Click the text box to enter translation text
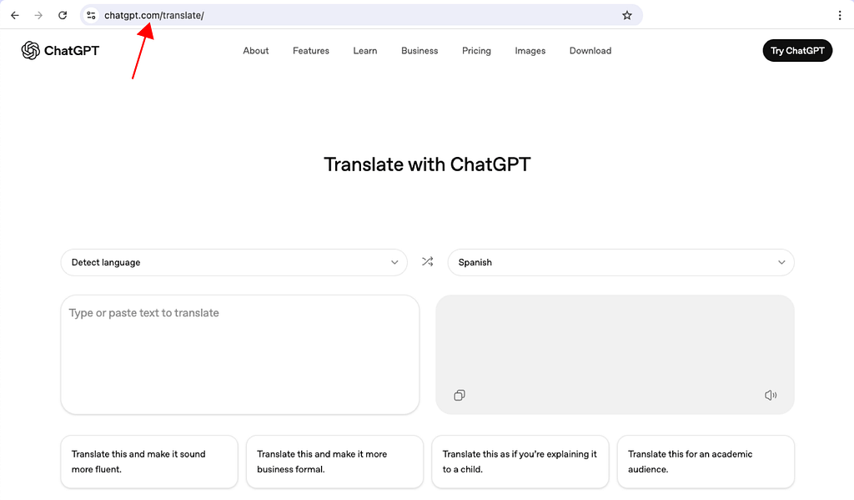Screen dimensions: 854x500 pos(240,355)
